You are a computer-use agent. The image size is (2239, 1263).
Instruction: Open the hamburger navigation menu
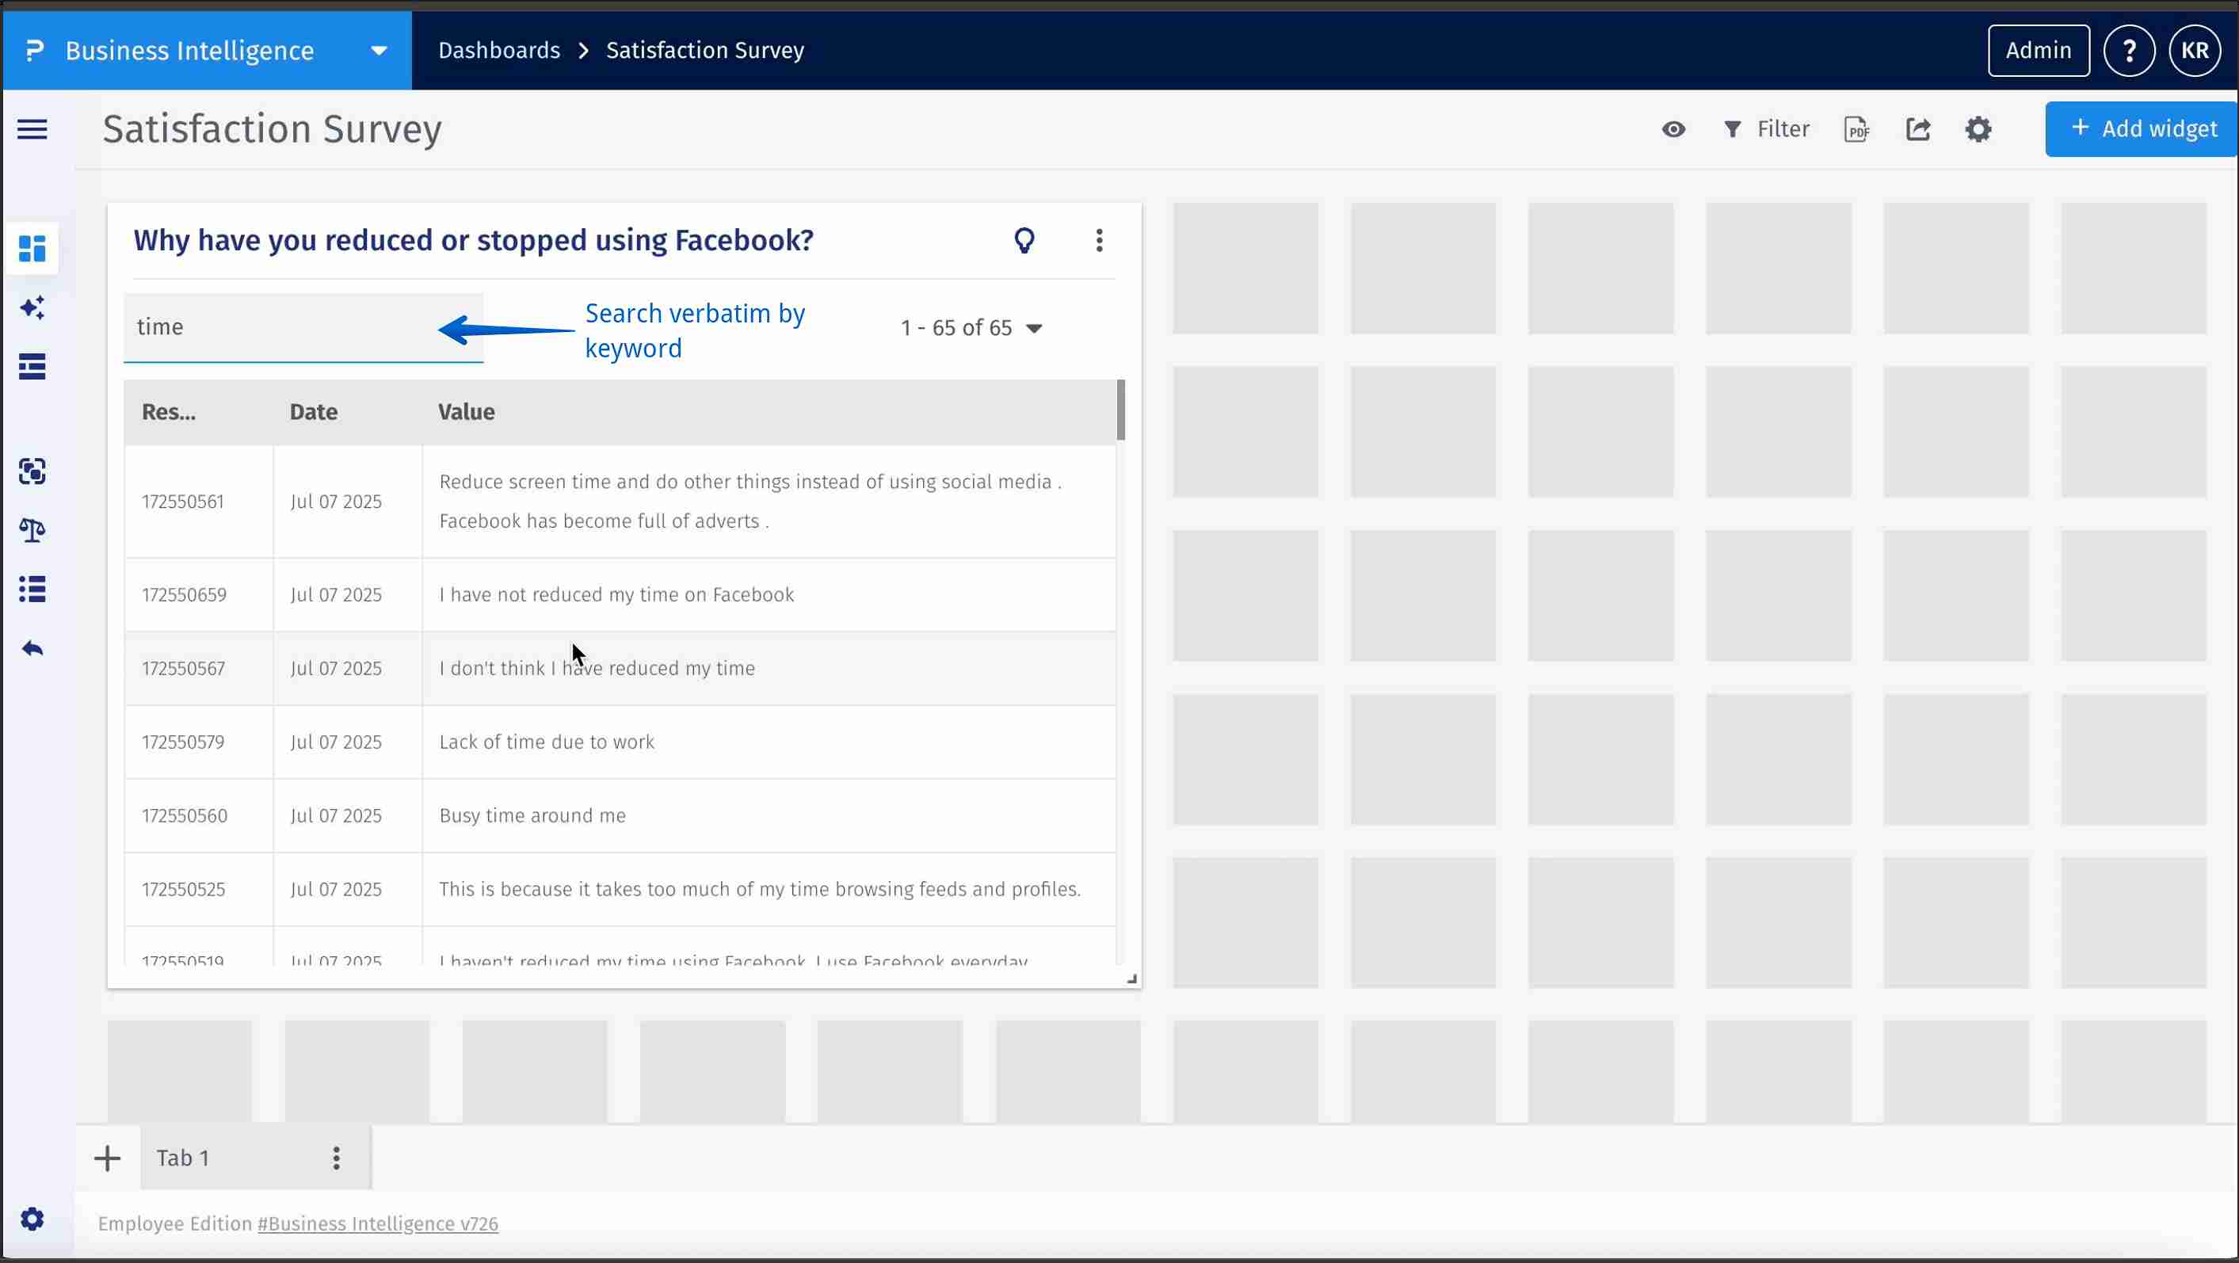31,128
